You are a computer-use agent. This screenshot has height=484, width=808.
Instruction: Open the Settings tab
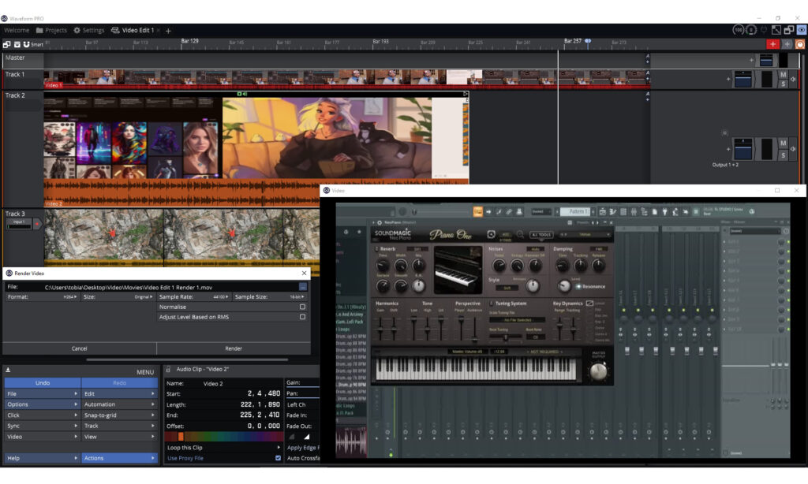pos(88,31)
